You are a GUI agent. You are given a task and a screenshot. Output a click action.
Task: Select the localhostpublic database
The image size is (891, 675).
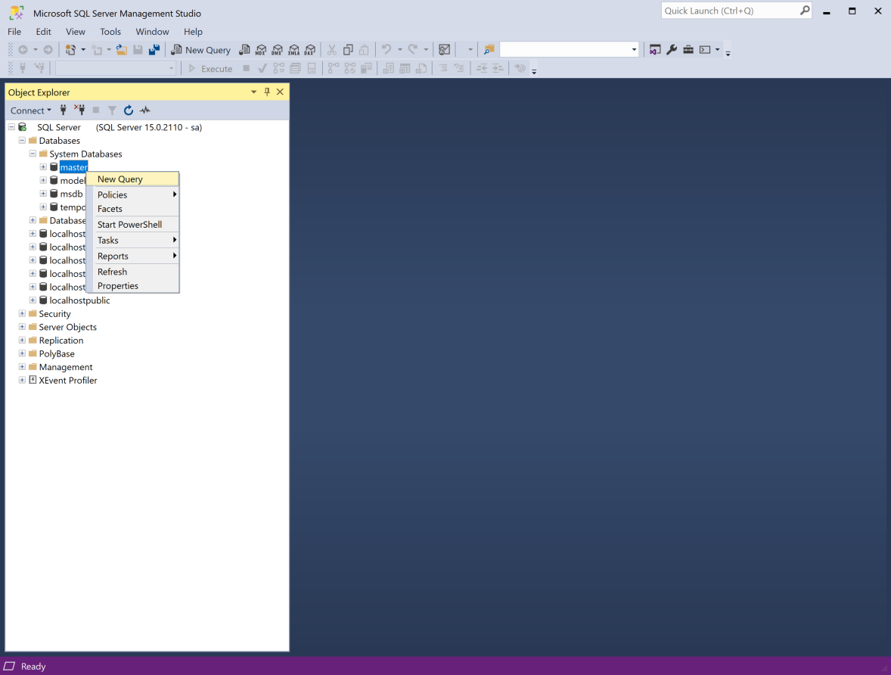79,300
